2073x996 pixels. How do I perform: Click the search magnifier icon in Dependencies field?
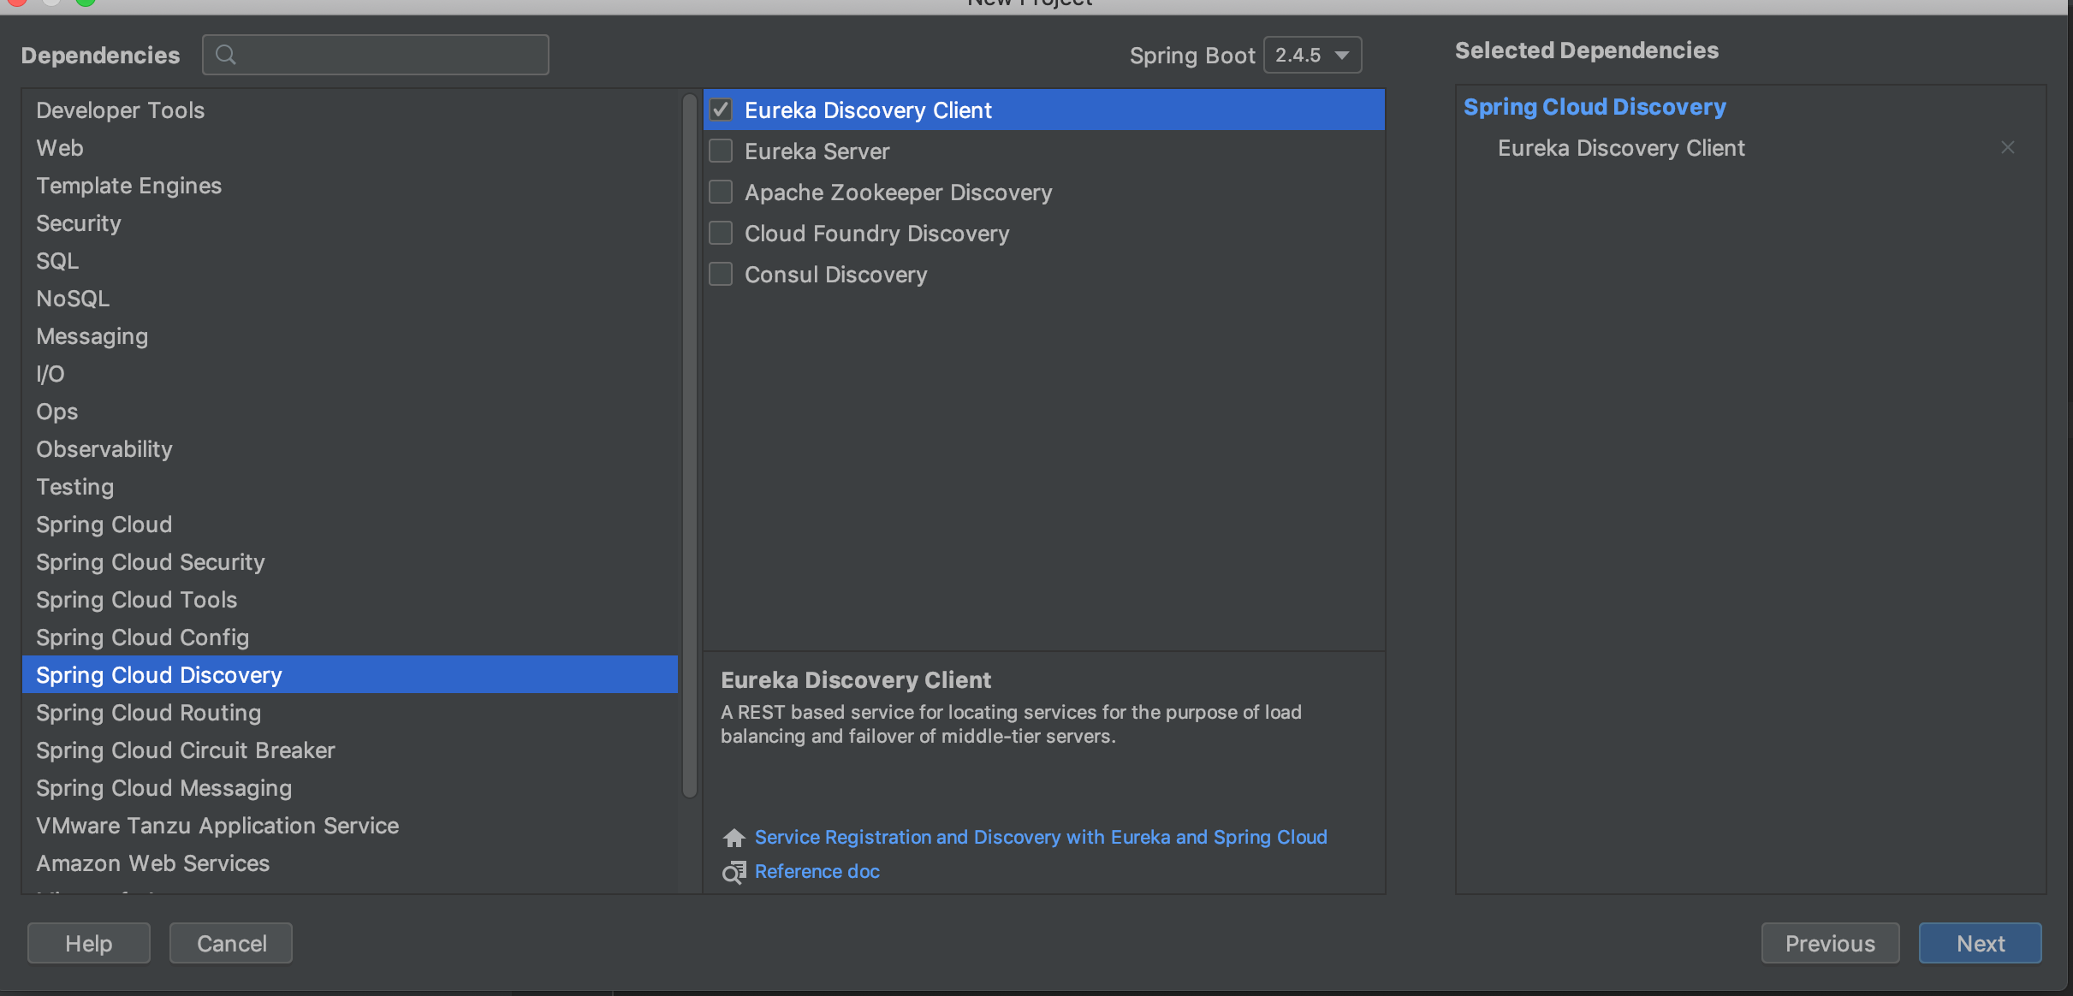point(225,56)
